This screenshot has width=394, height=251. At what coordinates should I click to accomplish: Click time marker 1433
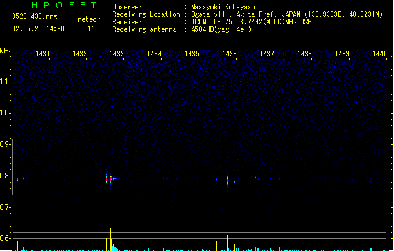coord(117,54)
